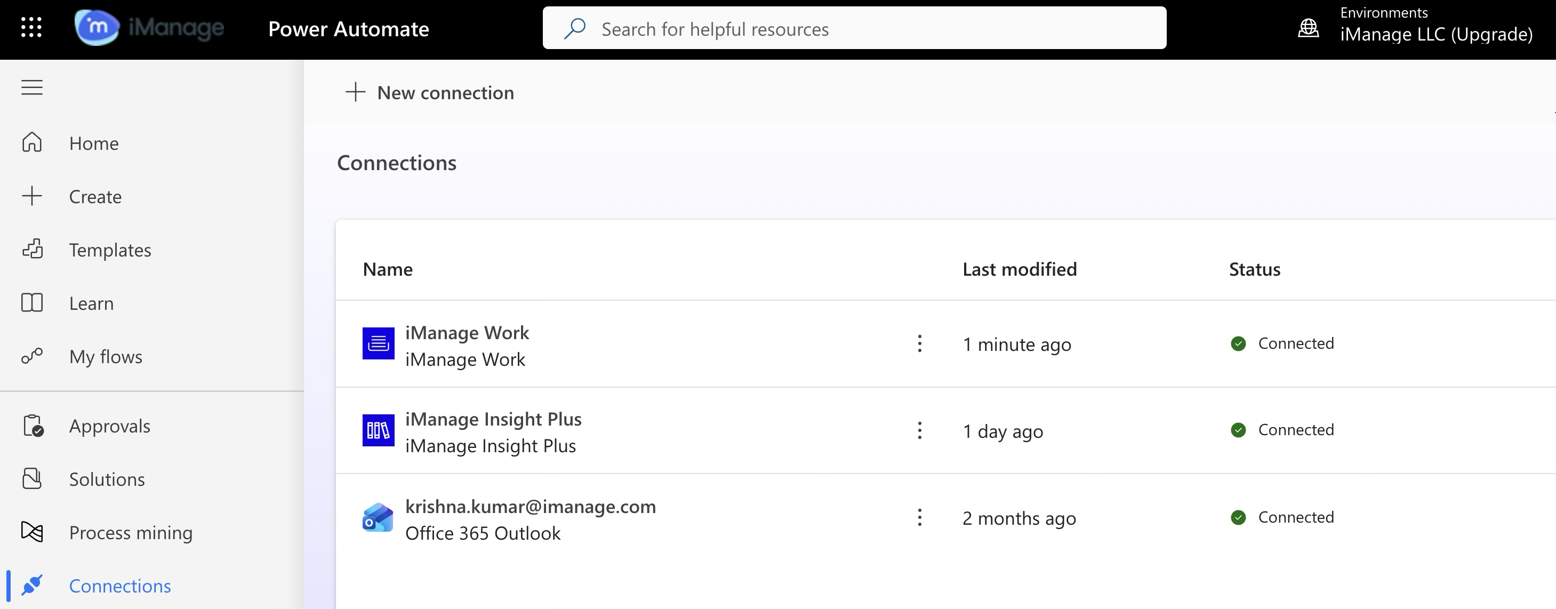Open more options for Office 365 Outlook
Image resolution: width=1556 pixels, height=609 pixels.
(919, 517)
